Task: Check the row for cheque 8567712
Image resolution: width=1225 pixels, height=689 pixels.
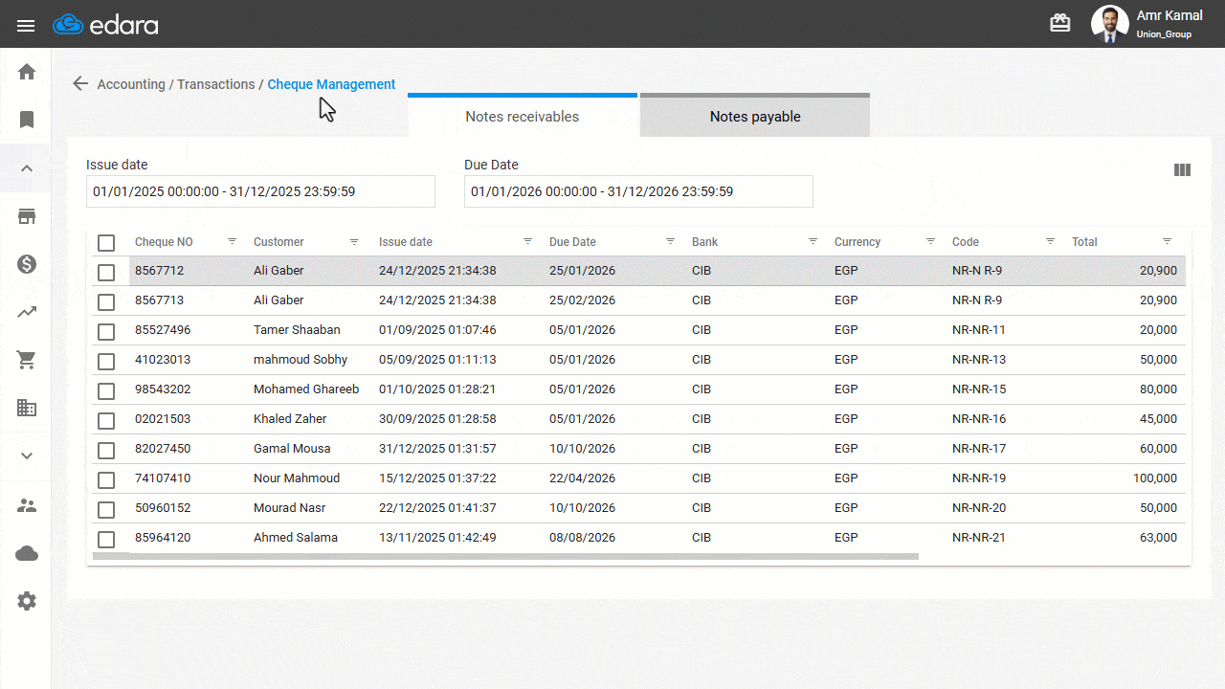Action: (x=106, y=273)
